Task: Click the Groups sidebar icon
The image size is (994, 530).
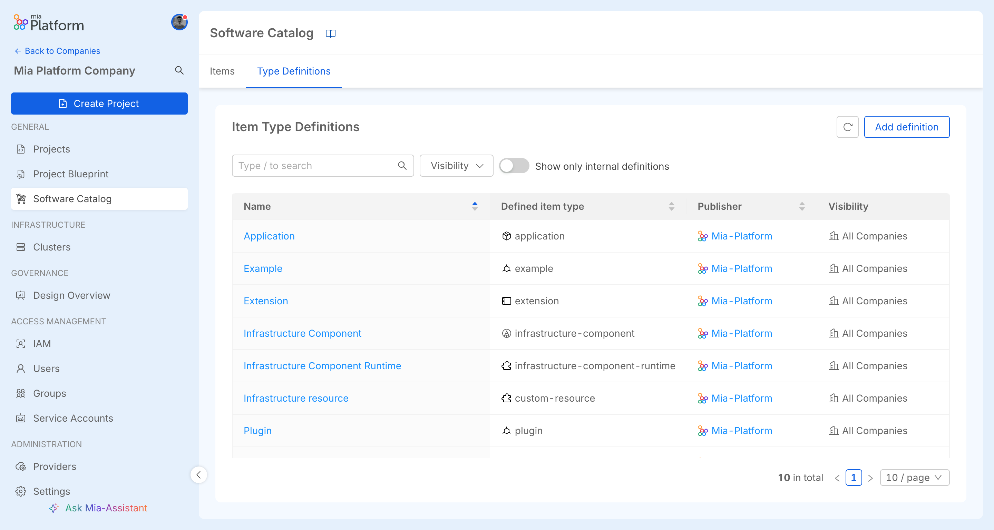Action: click(21, 393)
